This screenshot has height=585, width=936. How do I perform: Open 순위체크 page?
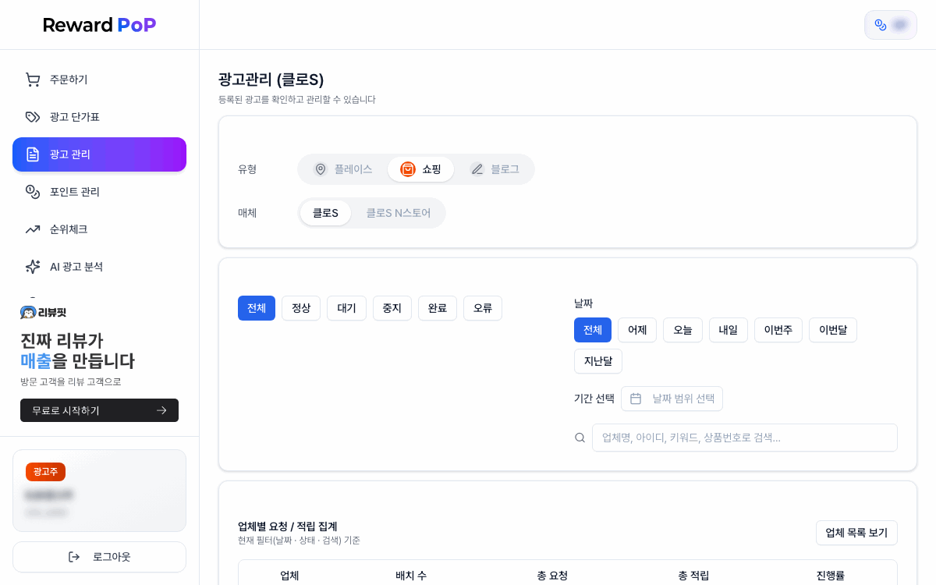(99, 229)
